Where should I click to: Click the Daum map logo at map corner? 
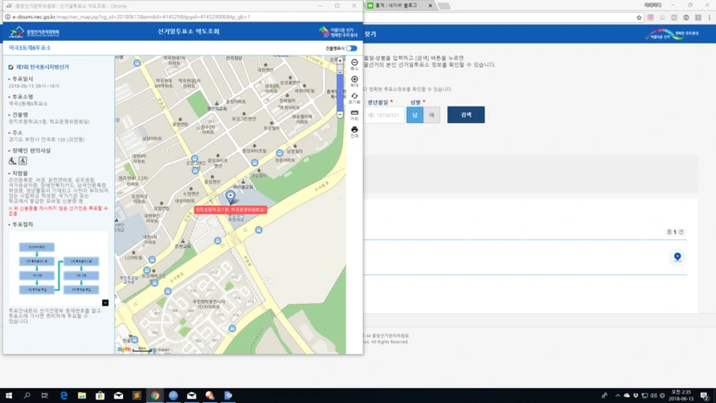coord(124,349)
